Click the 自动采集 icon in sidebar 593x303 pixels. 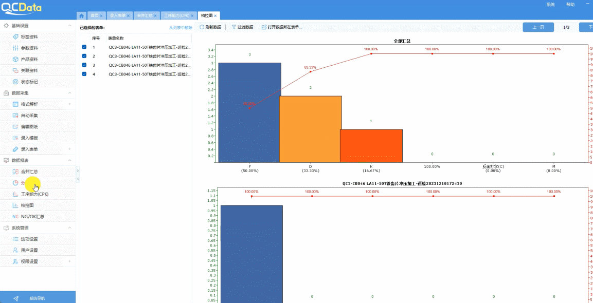16,116
